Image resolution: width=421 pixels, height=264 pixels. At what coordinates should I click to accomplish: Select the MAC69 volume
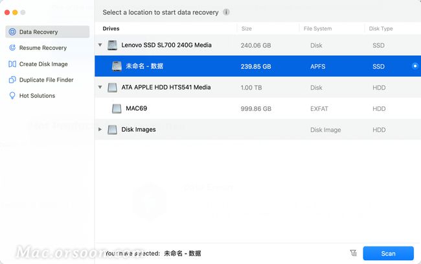(137, 108)
